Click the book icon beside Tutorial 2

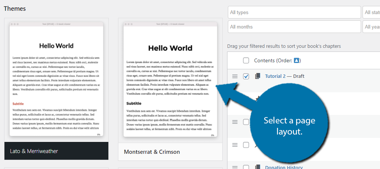[258, 76]
